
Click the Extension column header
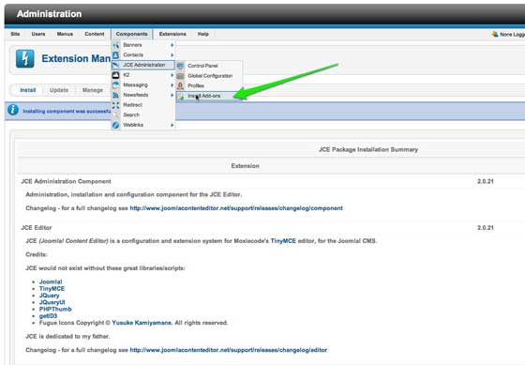tap(245, 166)
